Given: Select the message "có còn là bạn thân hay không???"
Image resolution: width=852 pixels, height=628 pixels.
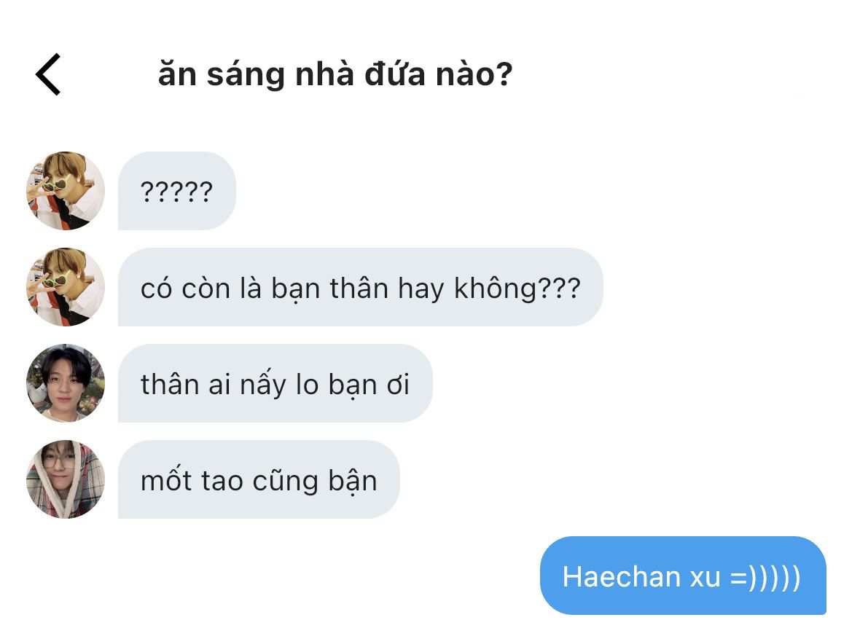Looking at the screenshot, I should (361, 287).
